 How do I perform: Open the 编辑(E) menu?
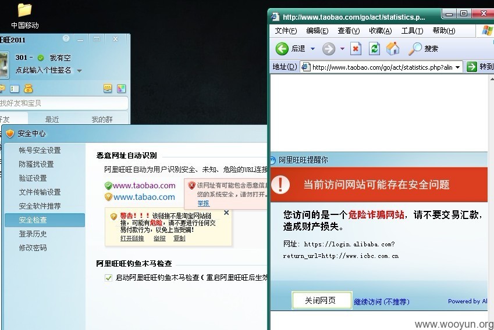[x=317, y=31]
